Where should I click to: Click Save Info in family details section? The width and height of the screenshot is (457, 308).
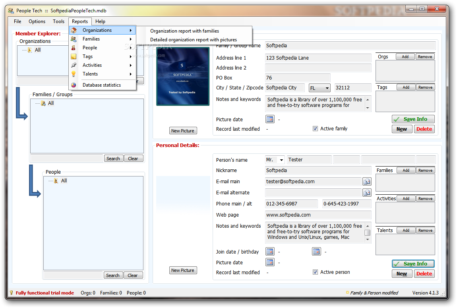pyautogui.click(x=413, y=119)
